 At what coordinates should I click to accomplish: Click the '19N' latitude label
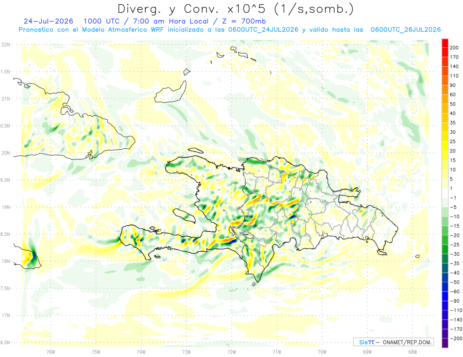point(5,207)
